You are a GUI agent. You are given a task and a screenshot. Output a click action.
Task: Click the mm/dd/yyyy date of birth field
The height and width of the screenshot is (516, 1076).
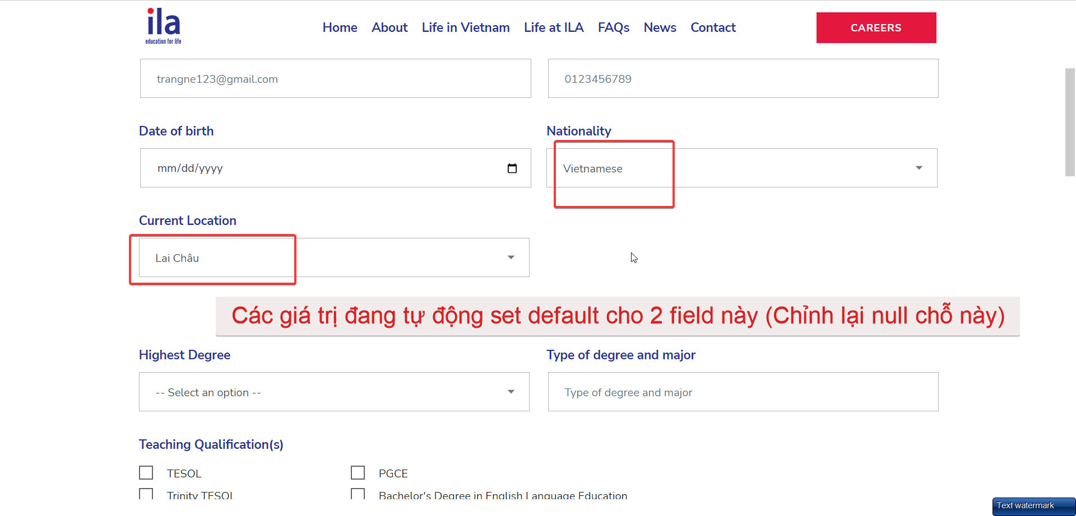(336, 168)
